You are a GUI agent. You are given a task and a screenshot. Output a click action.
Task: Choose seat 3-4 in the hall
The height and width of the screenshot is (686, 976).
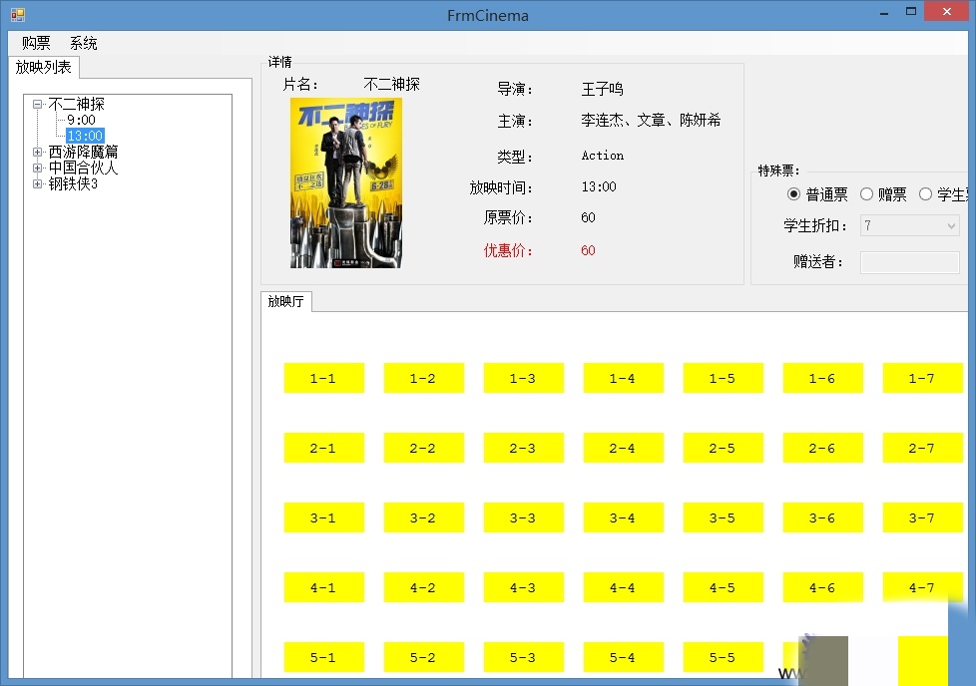click(x=623, y=517)
